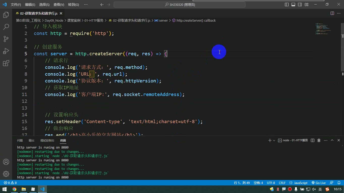Click Go Live in the status bar
Viewport: 344px width, 193px height.
[319, 183]
